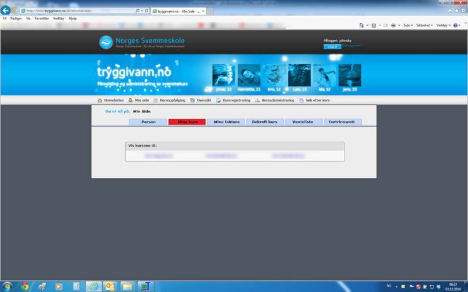
Task: Open Outlook from the taskbar
Action: (110, 286)
